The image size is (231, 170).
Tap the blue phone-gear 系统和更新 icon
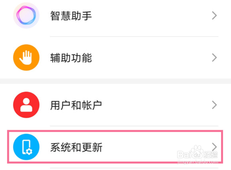click(26, 147)
